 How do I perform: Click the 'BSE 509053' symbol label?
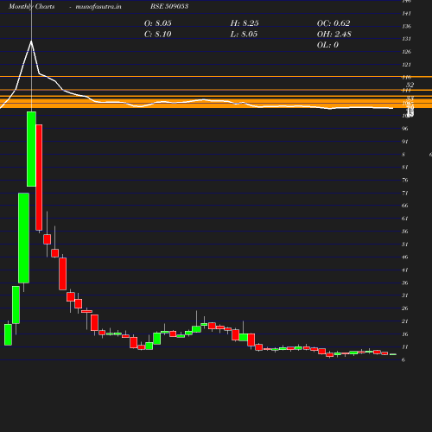click(x=169, y=6)
